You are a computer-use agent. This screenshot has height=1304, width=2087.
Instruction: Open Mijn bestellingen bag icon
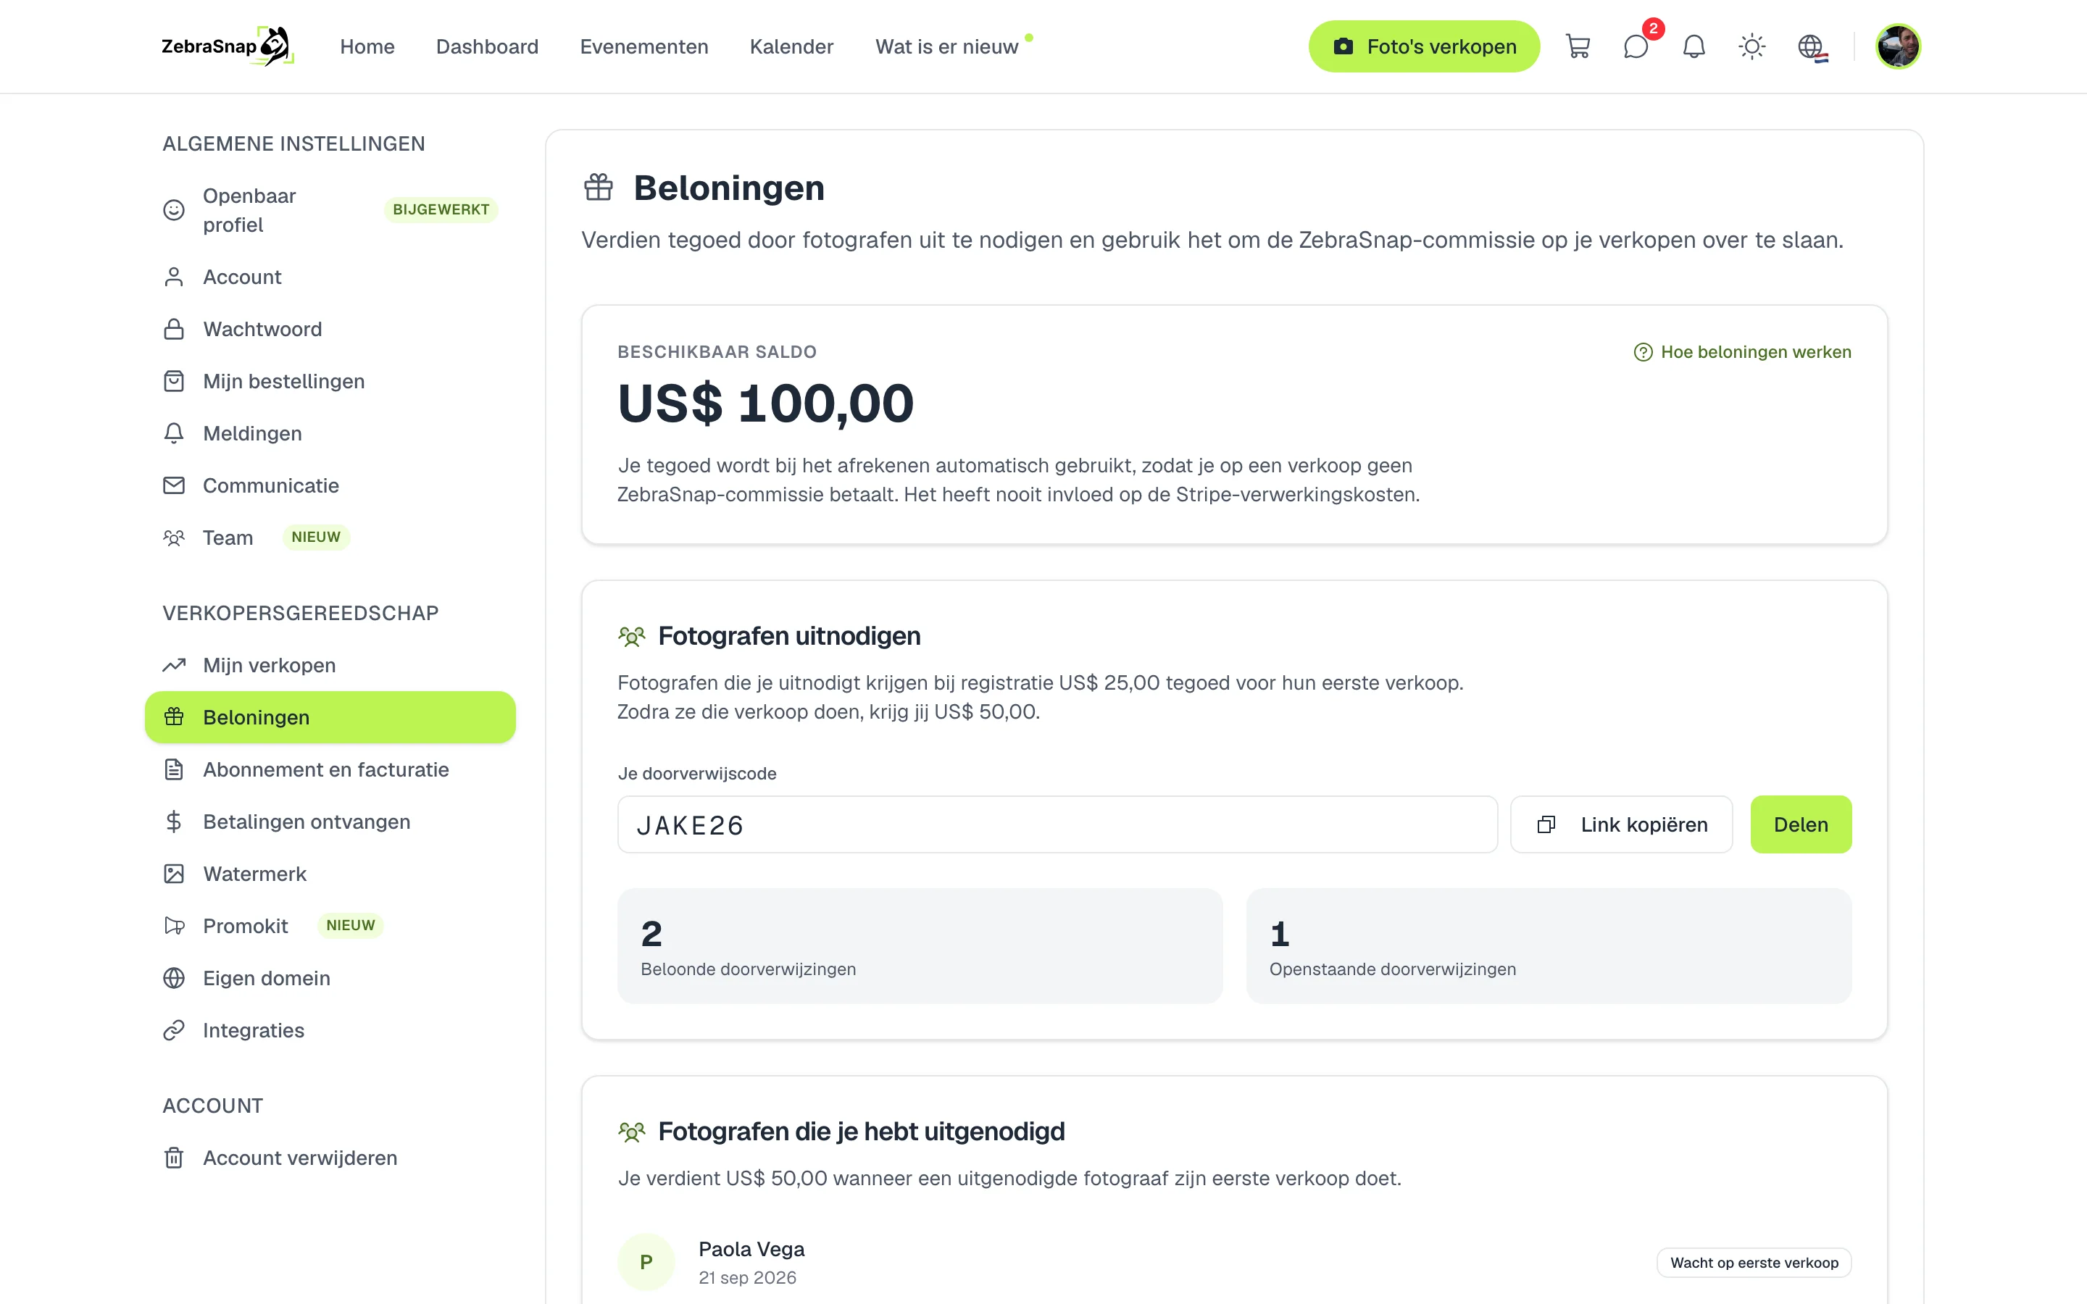click(174, 381)
